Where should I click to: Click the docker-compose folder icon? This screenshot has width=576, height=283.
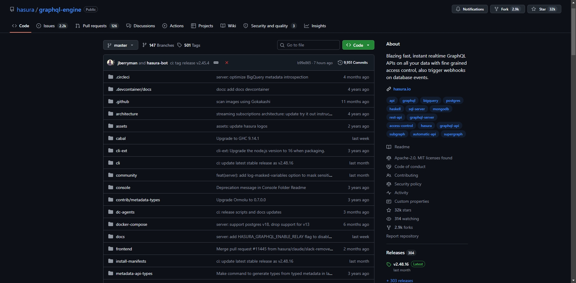(111, 224)
